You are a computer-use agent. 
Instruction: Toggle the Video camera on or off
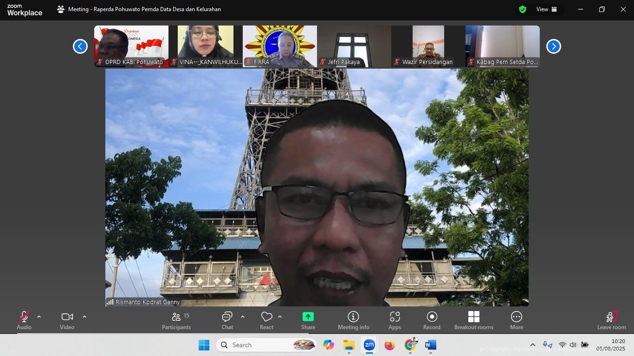point(67,320)
